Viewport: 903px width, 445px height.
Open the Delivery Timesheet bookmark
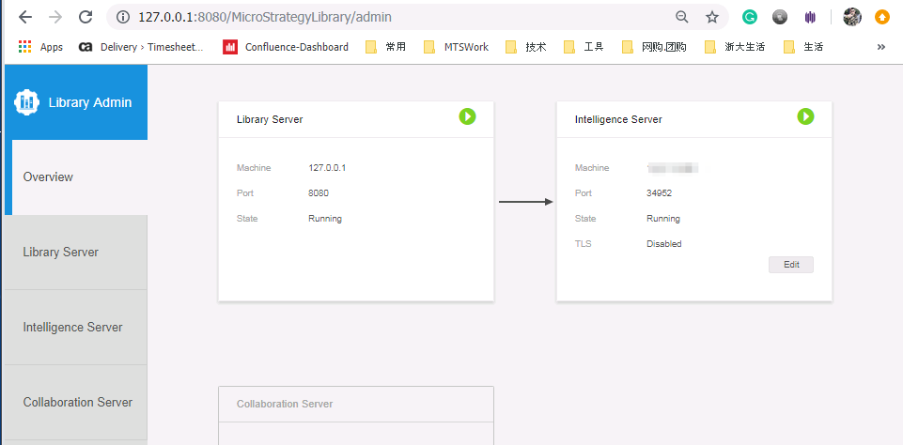pos(141,47)
